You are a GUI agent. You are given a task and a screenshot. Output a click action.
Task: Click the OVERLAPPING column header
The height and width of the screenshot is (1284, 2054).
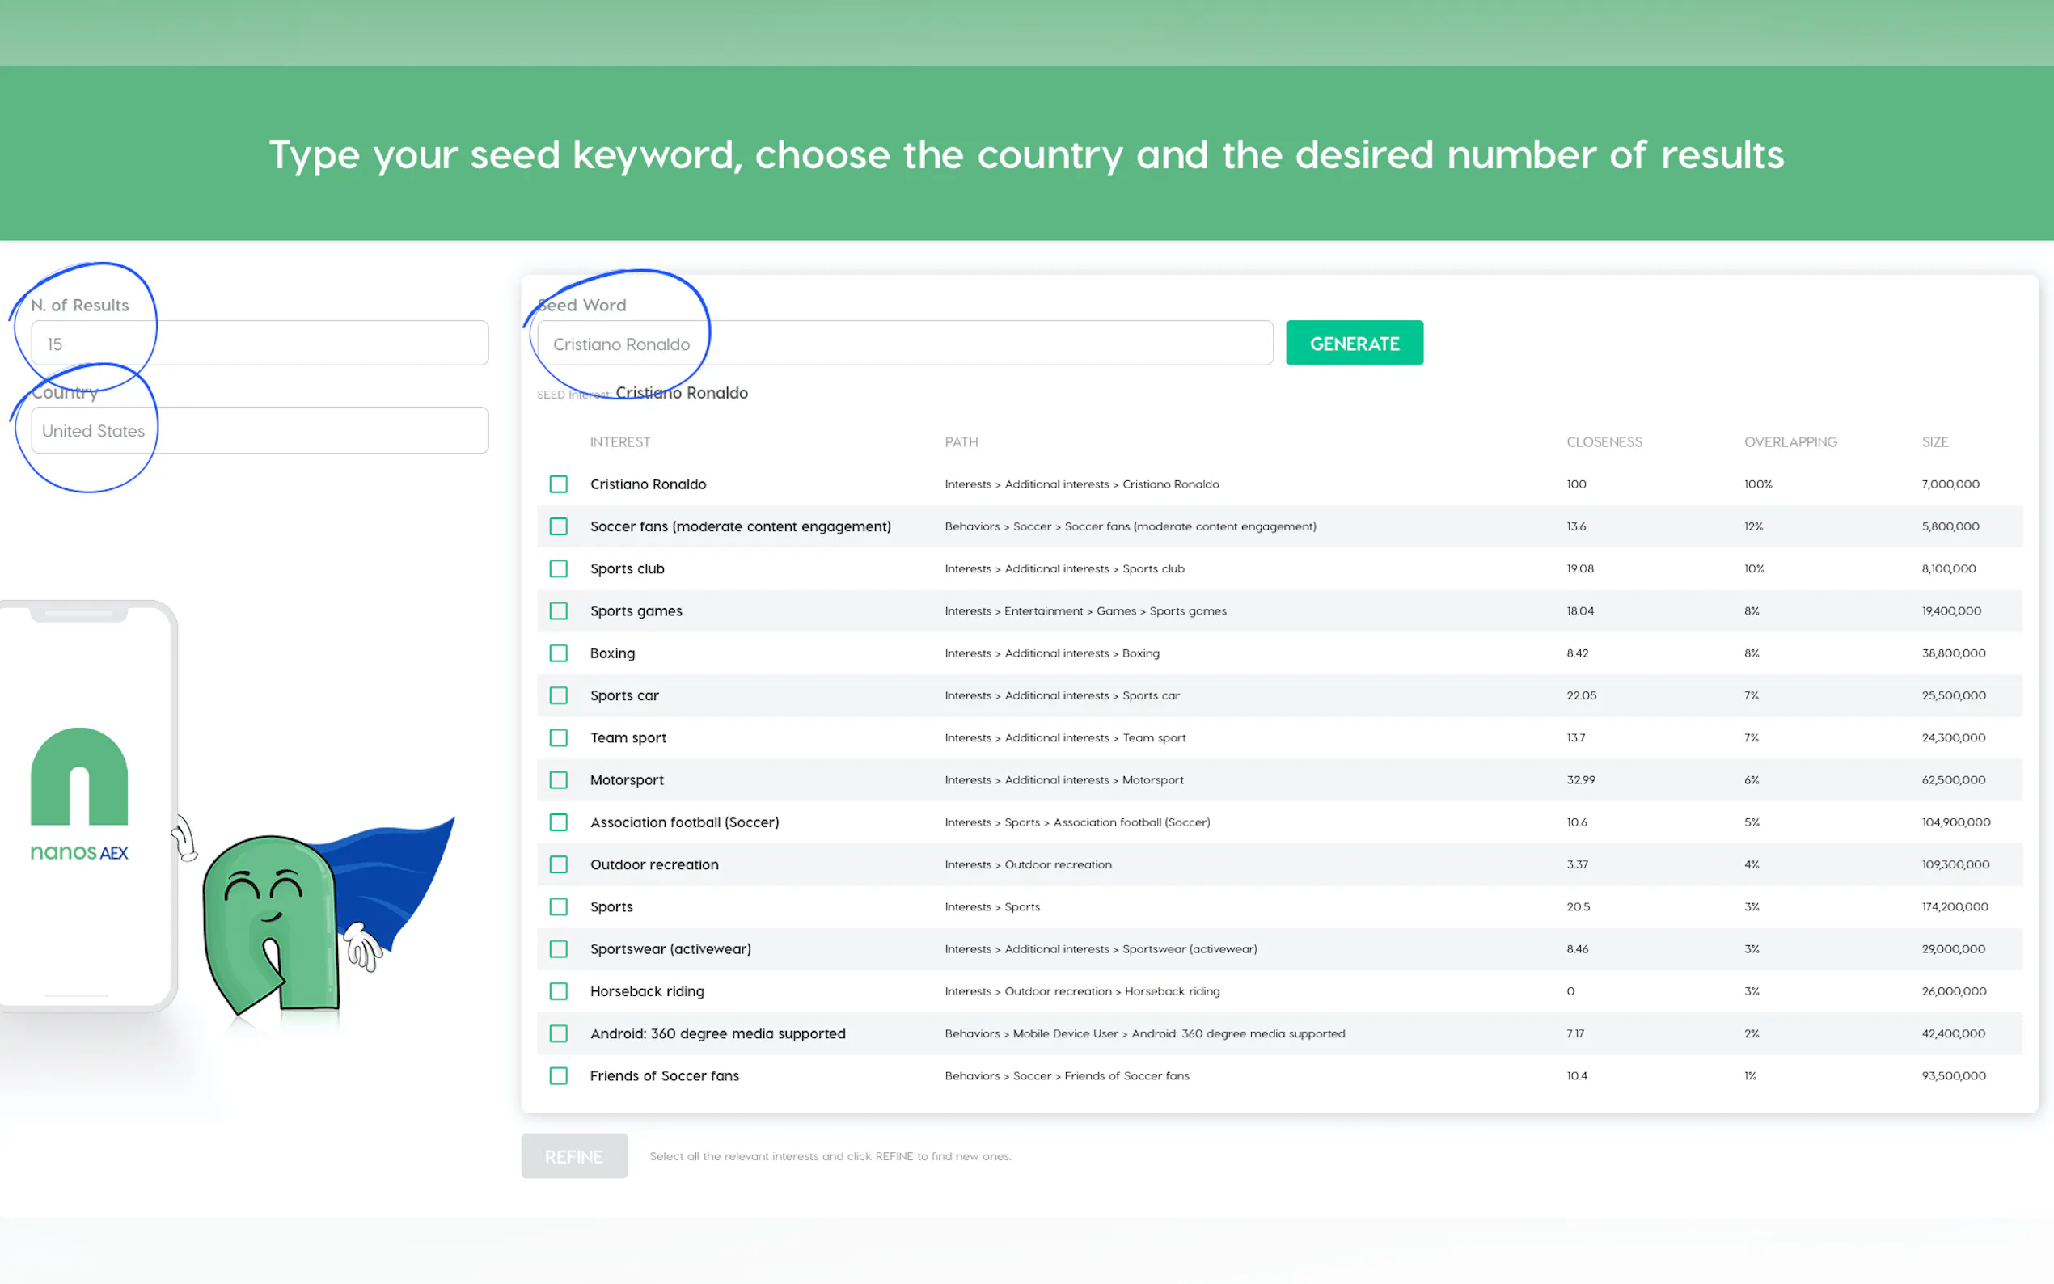pyautogui.click(x=1790, y=441)
